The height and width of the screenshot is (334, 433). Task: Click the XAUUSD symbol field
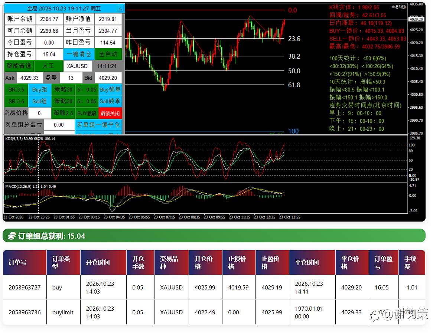click(77, 66)
